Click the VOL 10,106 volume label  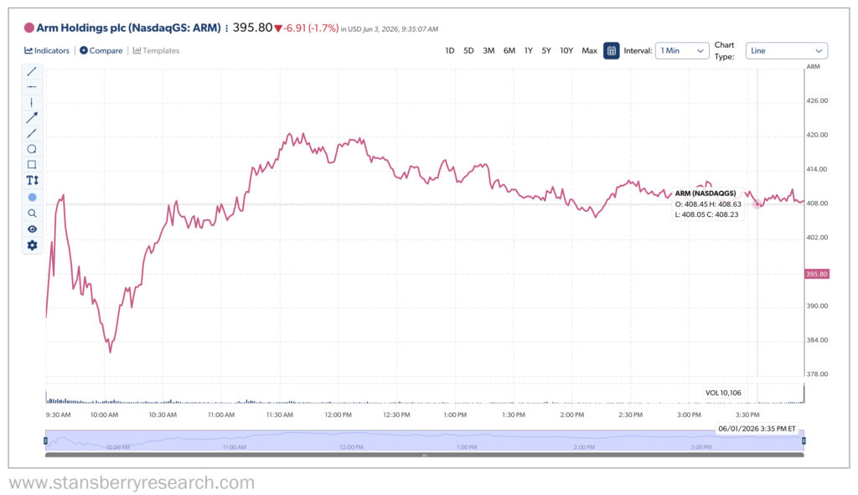pos(723,393)
